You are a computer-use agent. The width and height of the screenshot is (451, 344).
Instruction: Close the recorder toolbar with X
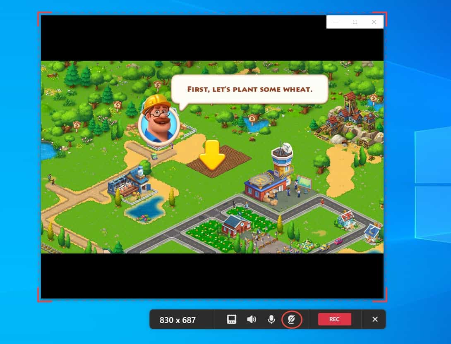(x=375, y=319)
